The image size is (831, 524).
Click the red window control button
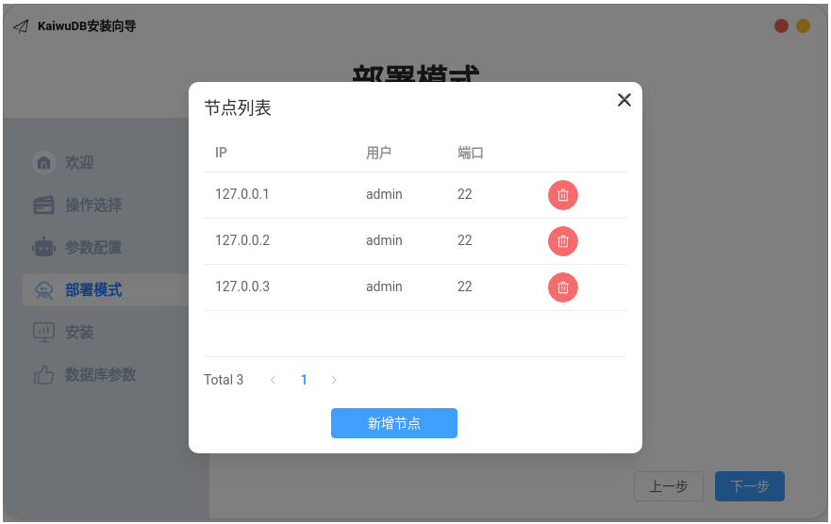781,26
